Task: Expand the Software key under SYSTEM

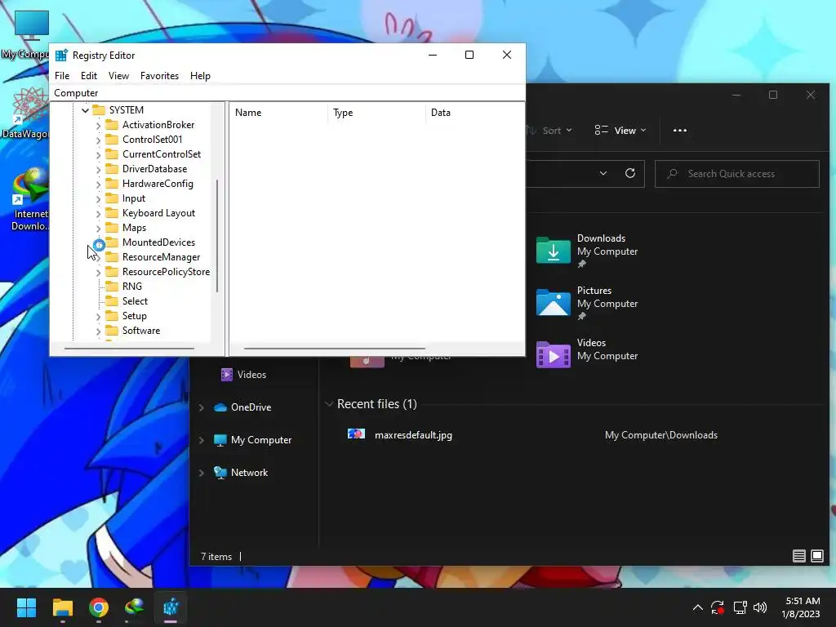Action: pos(98,331)
